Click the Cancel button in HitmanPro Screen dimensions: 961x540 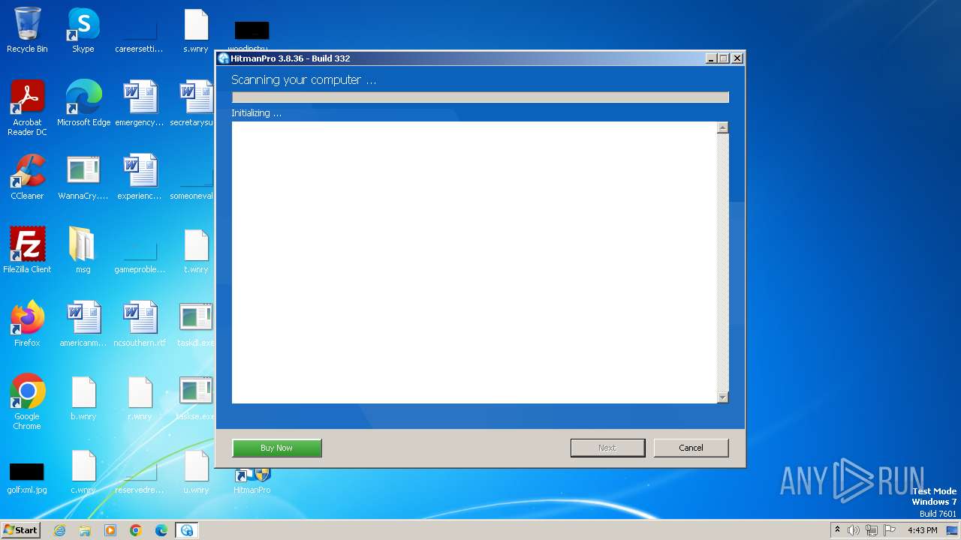coord(691,448)
